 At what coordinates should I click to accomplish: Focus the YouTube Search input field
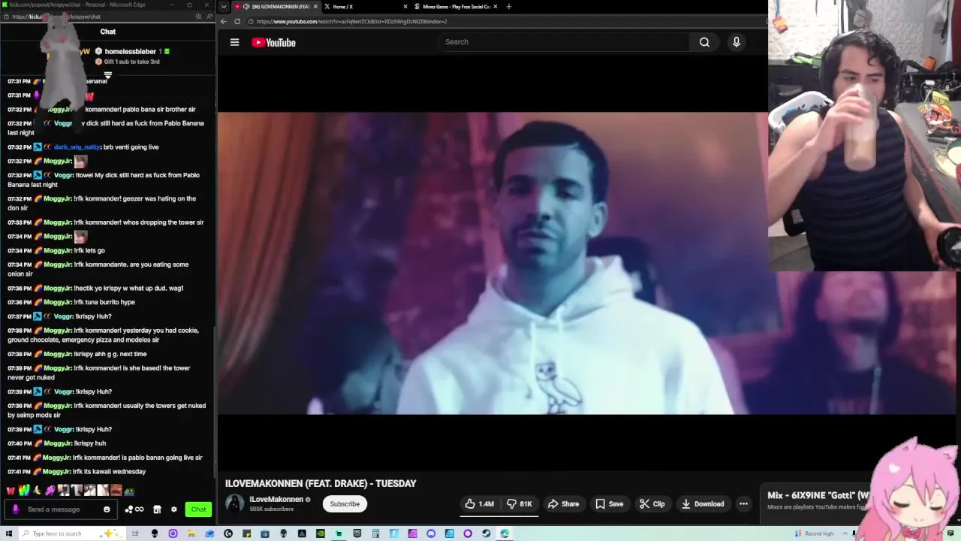click(563, 42)
